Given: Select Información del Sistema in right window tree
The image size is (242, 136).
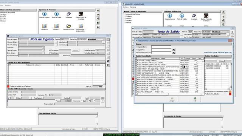Looking at the screenshot, I should (133, 14).
